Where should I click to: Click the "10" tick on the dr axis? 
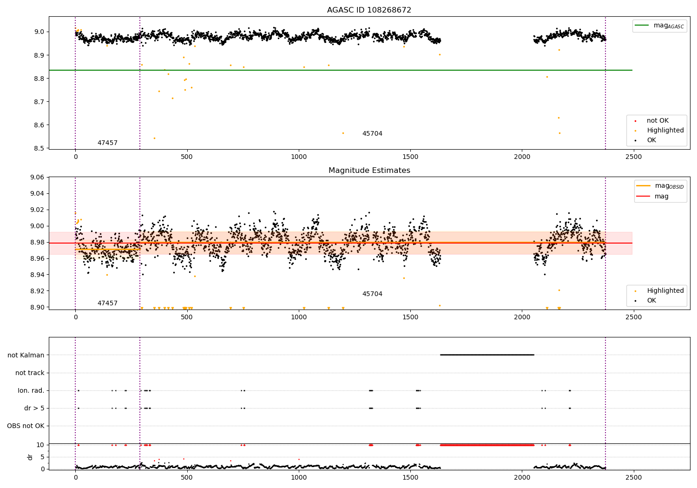[41, 445]
